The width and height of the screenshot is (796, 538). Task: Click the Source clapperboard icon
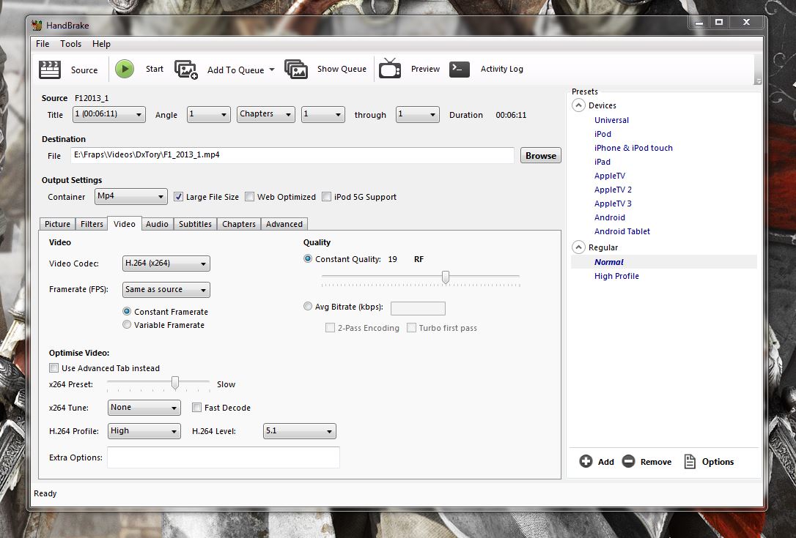coord(50,70)
